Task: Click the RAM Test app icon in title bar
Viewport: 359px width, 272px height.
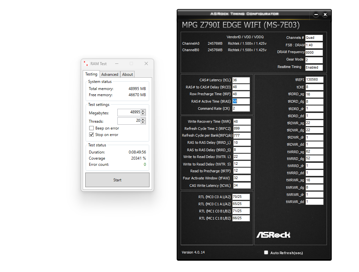Action: pos(86,63)
